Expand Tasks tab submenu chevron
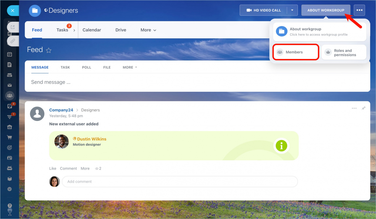This screenshot has height=219, width=376. tap(74, 30)
